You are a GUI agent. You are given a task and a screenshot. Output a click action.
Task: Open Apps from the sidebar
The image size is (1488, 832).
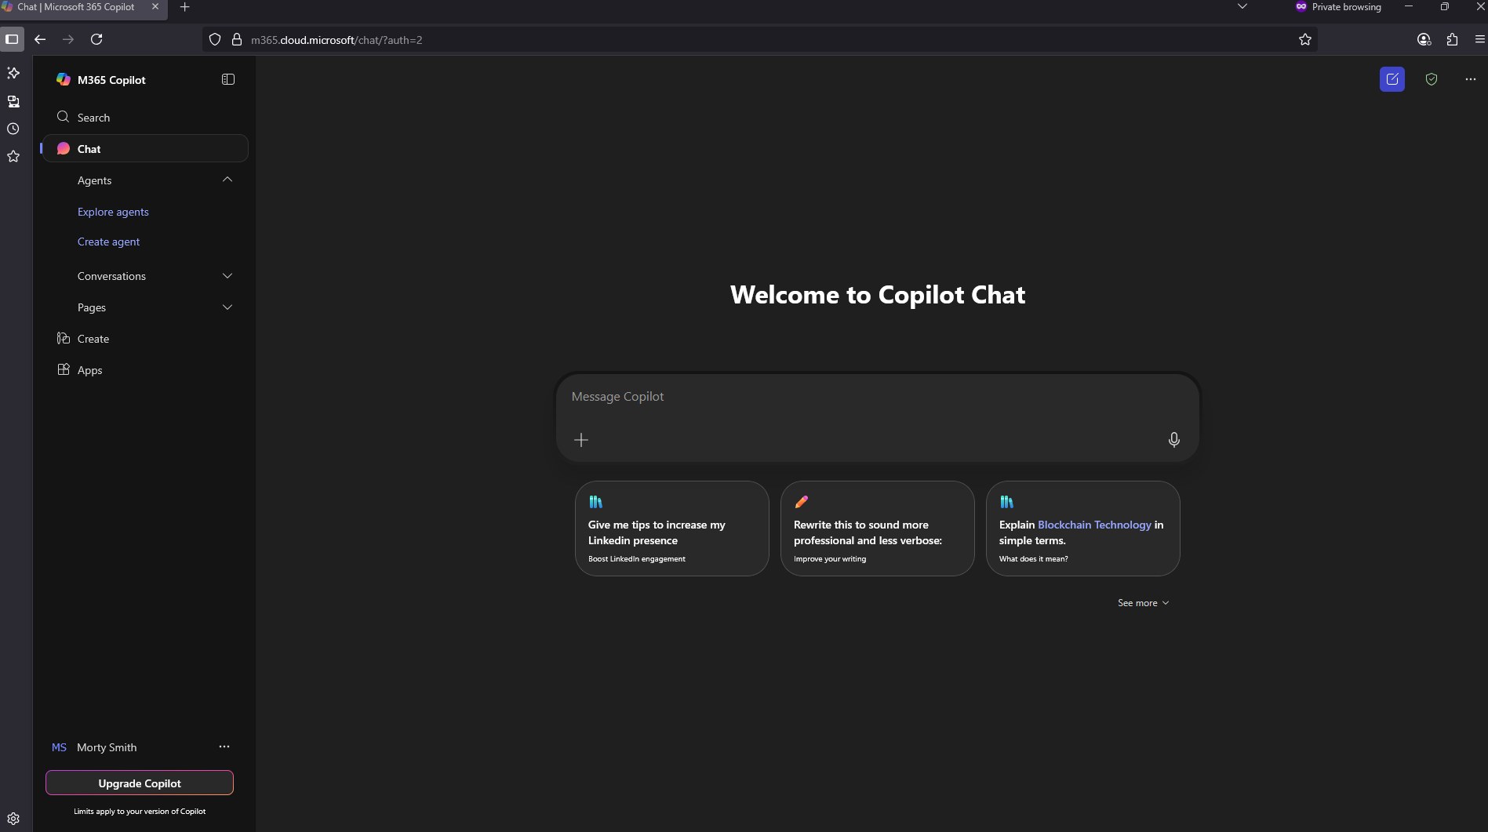click(89, 370)
